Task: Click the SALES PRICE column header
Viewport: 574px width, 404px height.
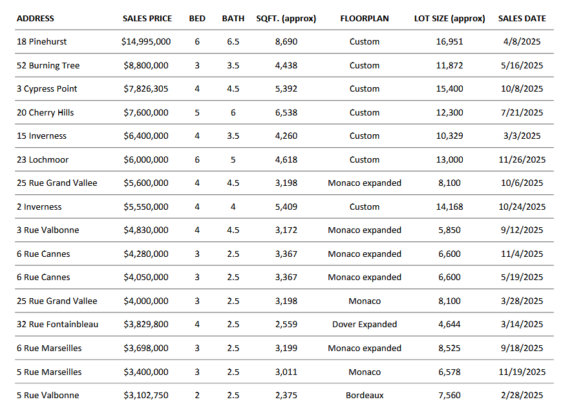Action: click(x=147, y=19)
